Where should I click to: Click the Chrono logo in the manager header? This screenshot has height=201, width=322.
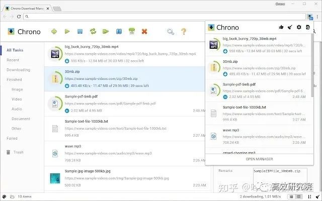tap(11, 32)
